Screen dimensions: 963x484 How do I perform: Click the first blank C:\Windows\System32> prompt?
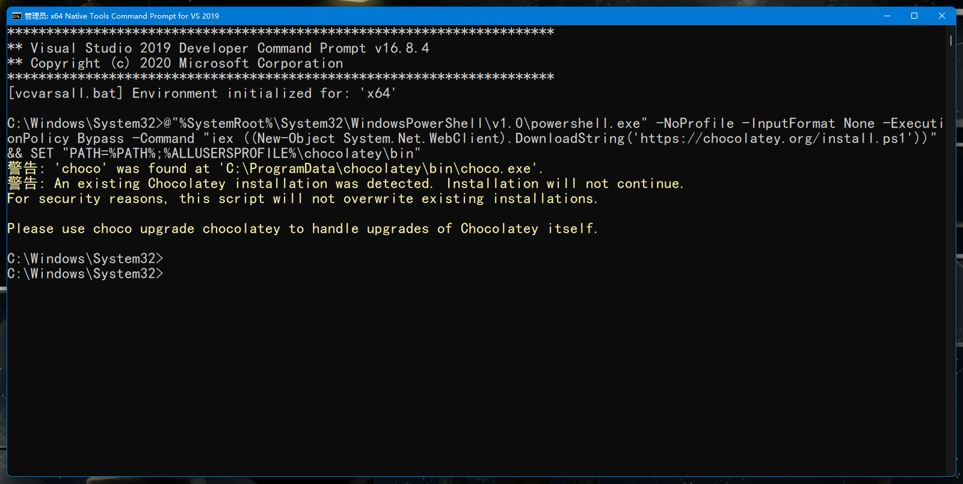85,259
